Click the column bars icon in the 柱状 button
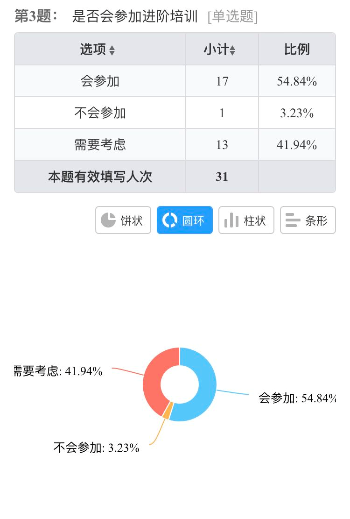This screenshot has width=350, height=519. [231, 220]
